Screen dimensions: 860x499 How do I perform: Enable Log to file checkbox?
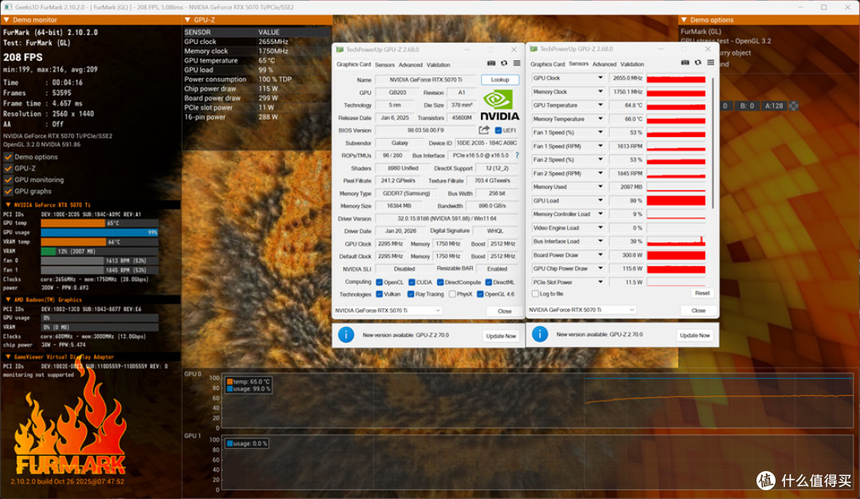point(535,293)
